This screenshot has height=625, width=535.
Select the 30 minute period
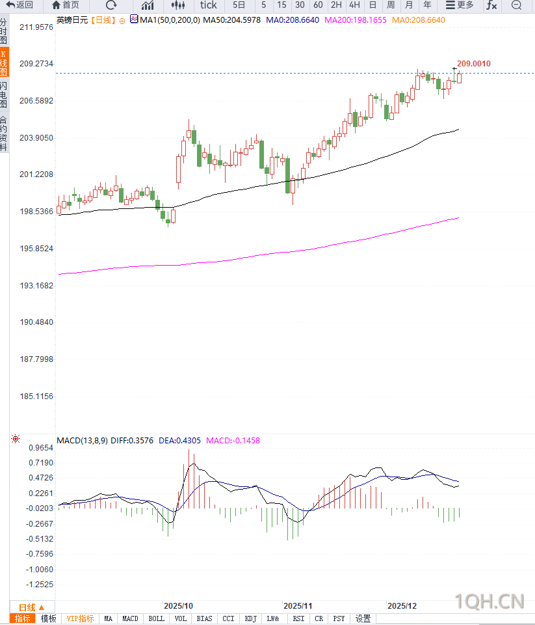(300, 5)
